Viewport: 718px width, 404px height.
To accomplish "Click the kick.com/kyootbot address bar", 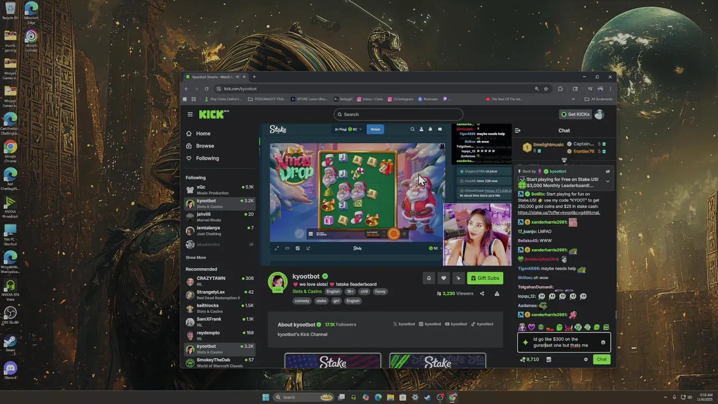I will (376, 89).
